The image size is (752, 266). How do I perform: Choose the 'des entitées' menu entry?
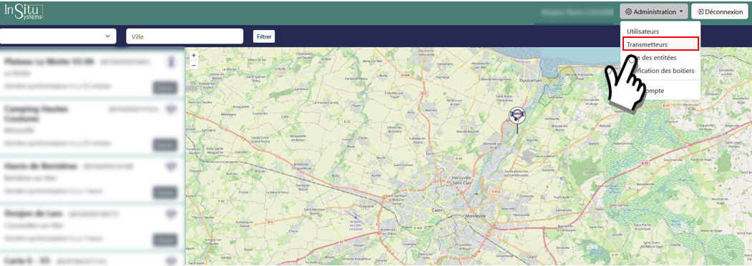pyautogui.click(x=660, y=57)
